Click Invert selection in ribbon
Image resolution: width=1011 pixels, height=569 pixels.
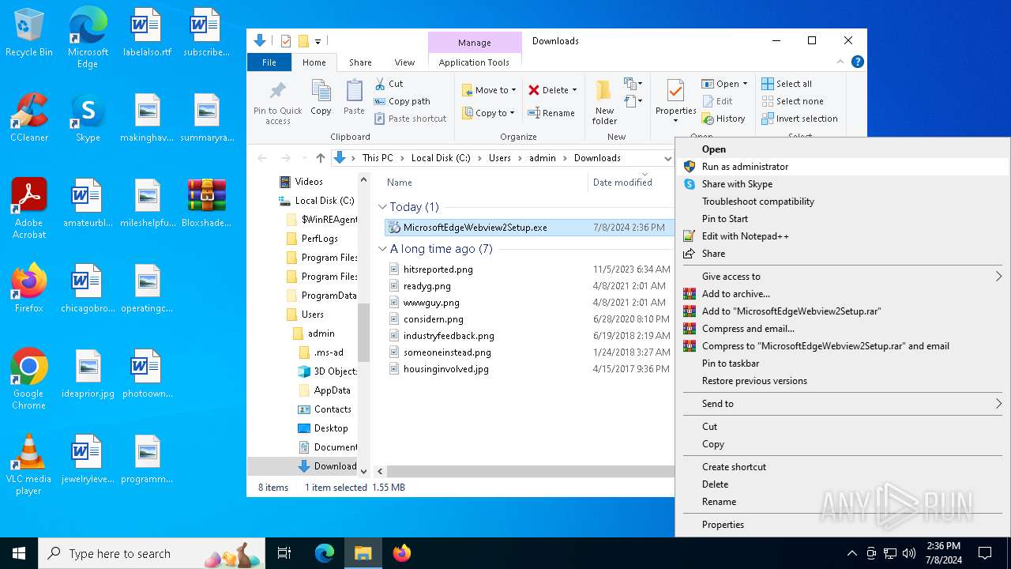click(x=799, y=119)
